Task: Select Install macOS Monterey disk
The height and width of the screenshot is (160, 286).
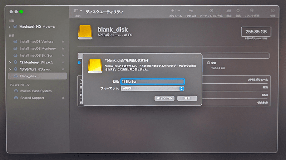Action: coord(38,48)
